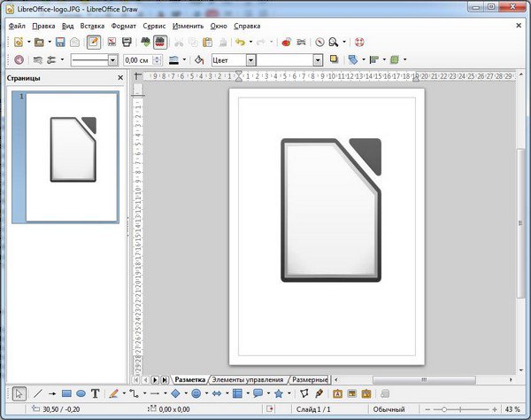
Task: Close the 'Страницы' panel
Action: 121,78
